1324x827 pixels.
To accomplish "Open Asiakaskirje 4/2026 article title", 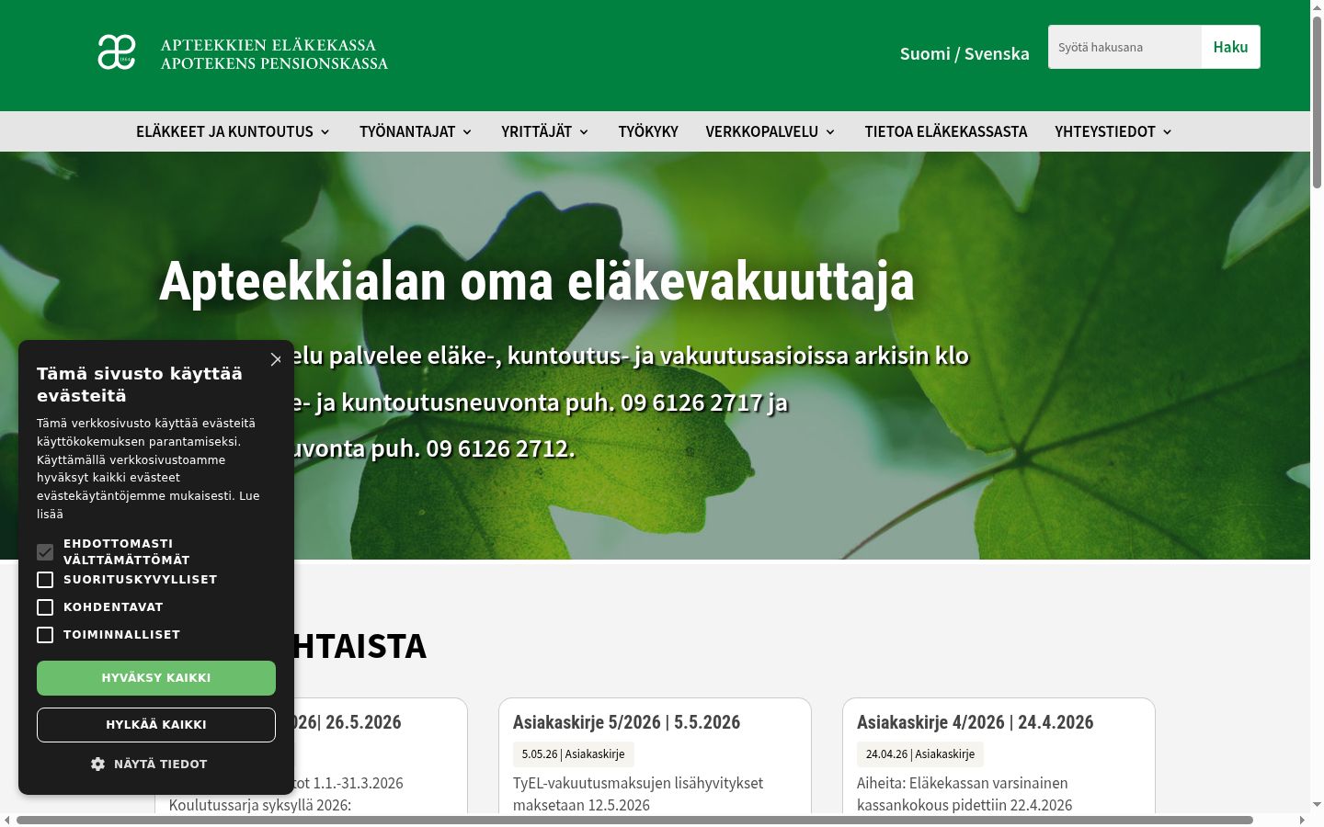I will [x=975, y=722].
